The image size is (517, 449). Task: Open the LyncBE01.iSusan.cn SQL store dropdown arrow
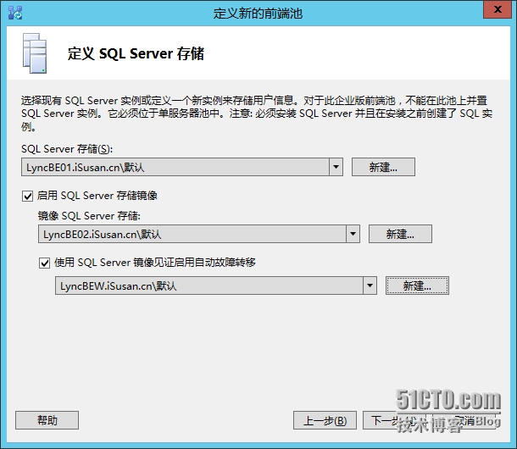[x=336, y=167]
